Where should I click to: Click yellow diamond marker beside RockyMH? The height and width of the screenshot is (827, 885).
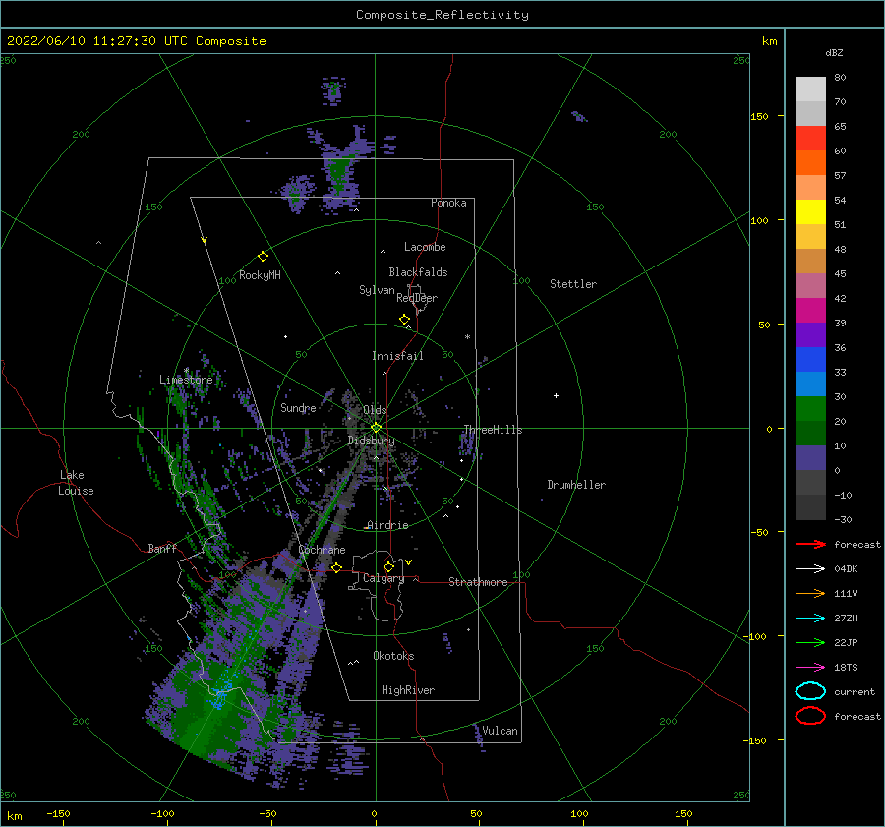coord(263,257)
